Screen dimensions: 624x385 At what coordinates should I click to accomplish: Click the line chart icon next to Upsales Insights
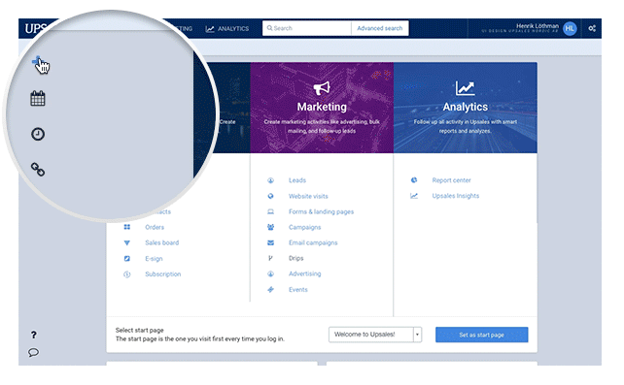point(414,196)
